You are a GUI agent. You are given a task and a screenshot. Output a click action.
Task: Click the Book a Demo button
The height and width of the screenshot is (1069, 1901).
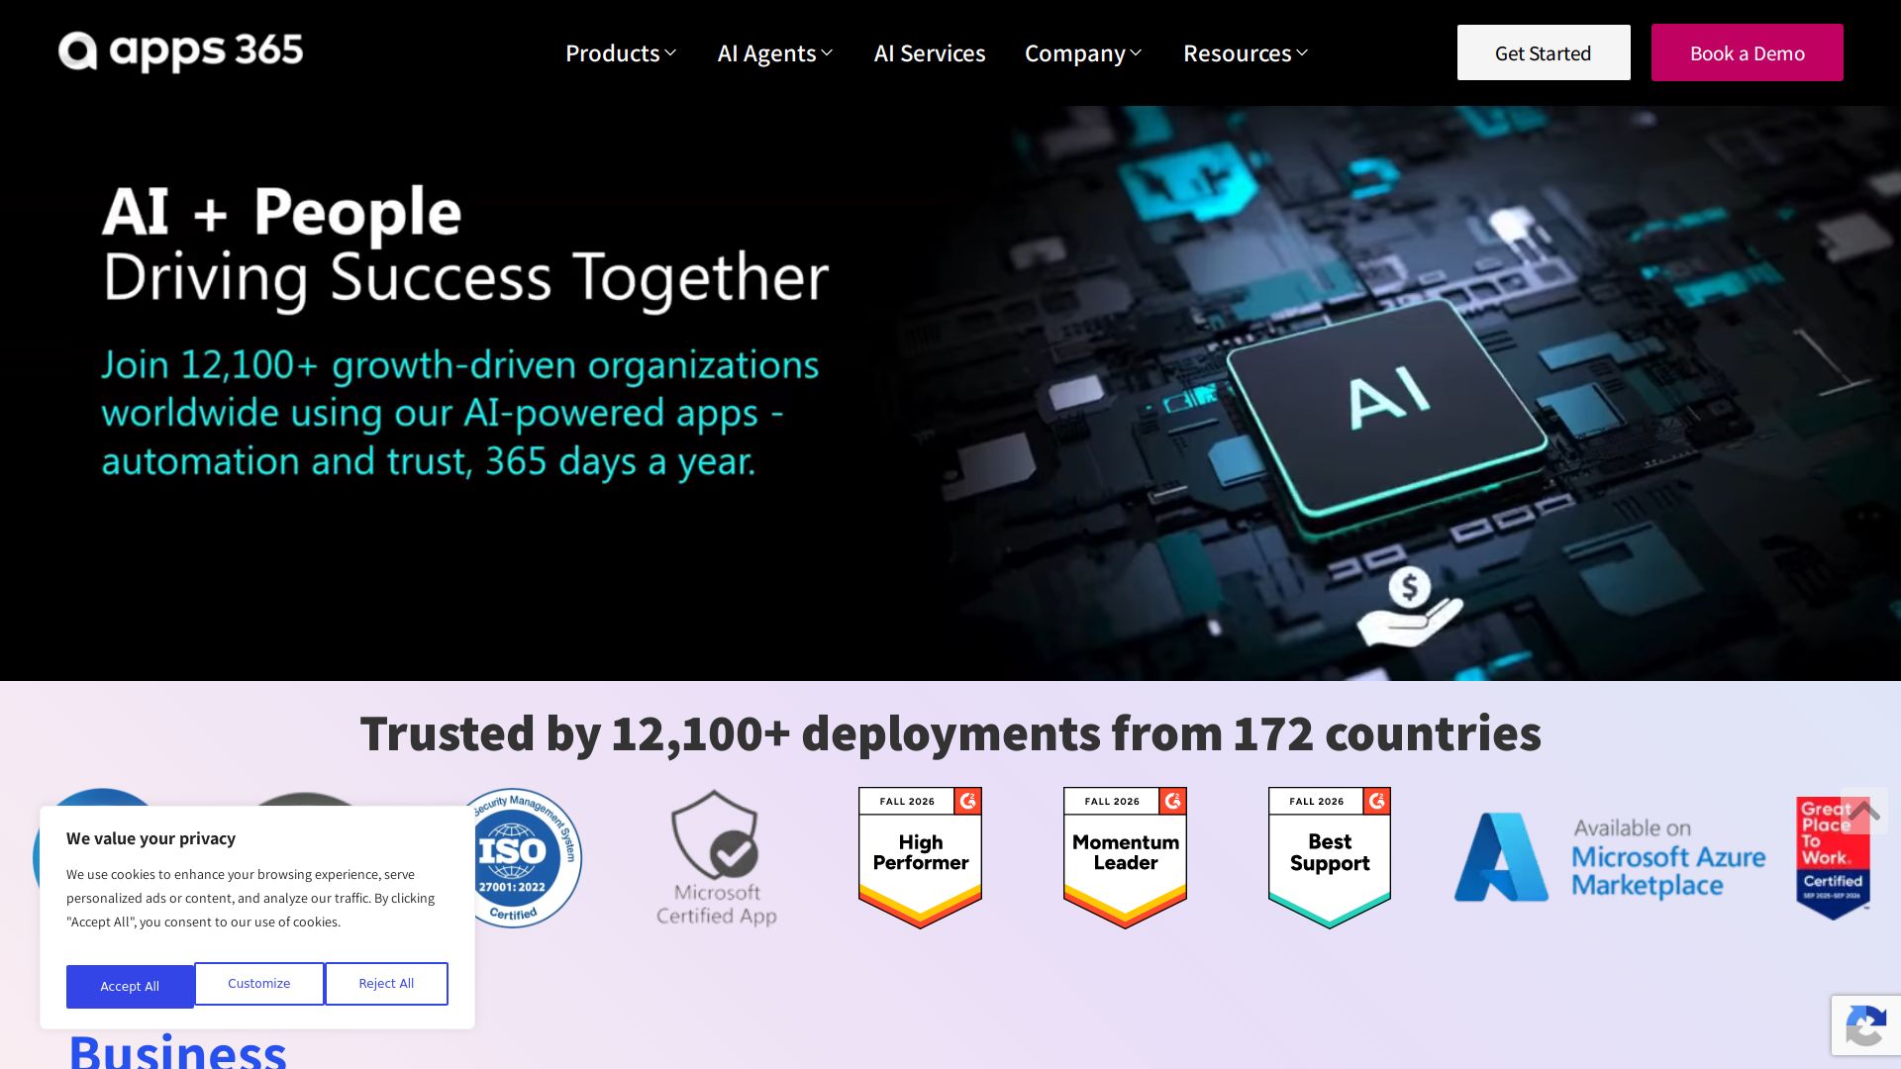pyautogui.click(x=1748, y=52)
